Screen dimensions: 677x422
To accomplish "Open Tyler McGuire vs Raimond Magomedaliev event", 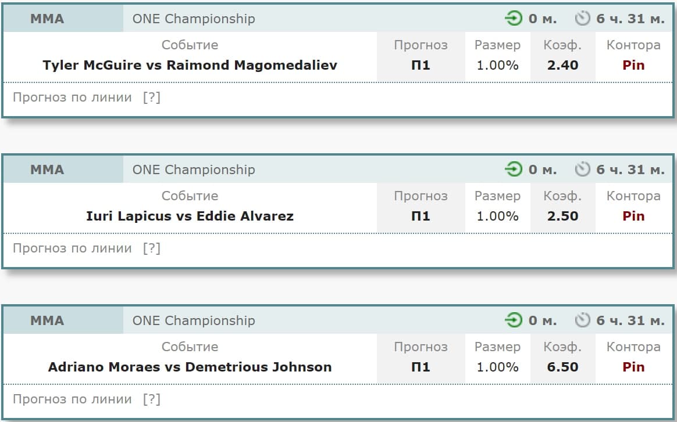I will tap(190, 65).
